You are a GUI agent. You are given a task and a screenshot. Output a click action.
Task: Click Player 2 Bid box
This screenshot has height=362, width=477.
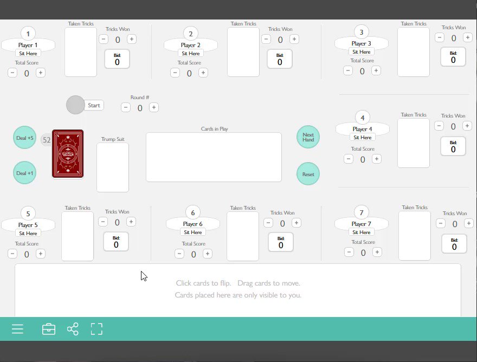(280, 59)
